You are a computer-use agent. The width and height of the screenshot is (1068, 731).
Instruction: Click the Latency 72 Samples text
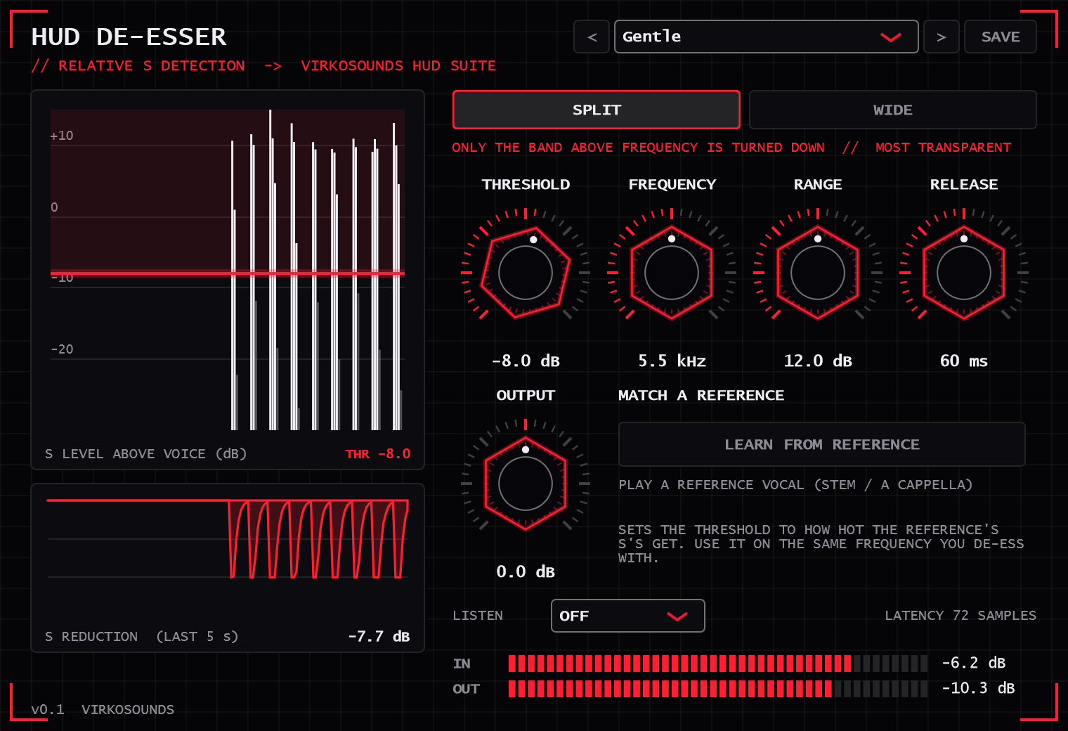point(960,616)
